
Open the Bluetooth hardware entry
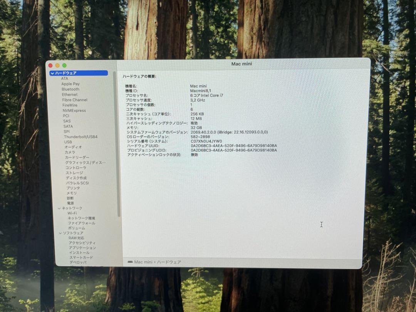70,89
